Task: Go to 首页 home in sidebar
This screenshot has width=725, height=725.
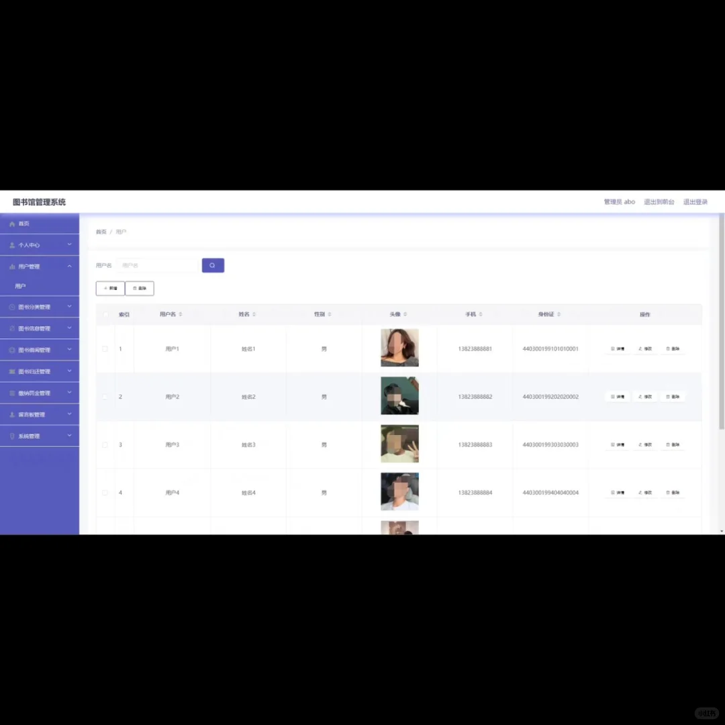Action: click(x=40, y=224)
